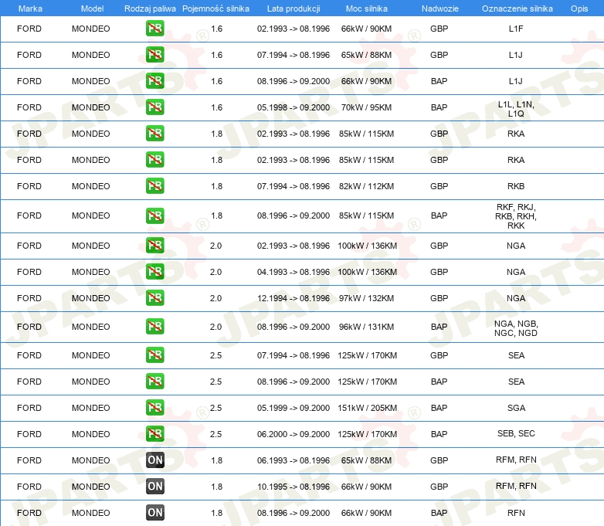Click the Oznaczenie silnika column header
604x526 pixels.
coord(517,8)
